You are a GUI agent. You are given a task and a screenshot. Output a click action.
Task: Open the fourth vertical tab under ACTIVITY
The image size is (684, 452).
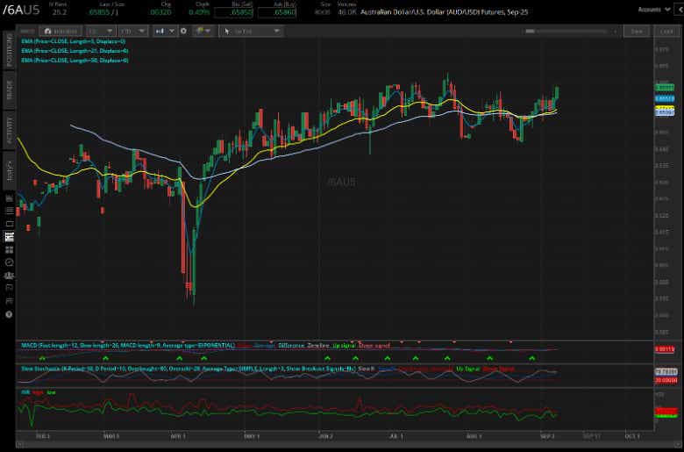(9, 170)
